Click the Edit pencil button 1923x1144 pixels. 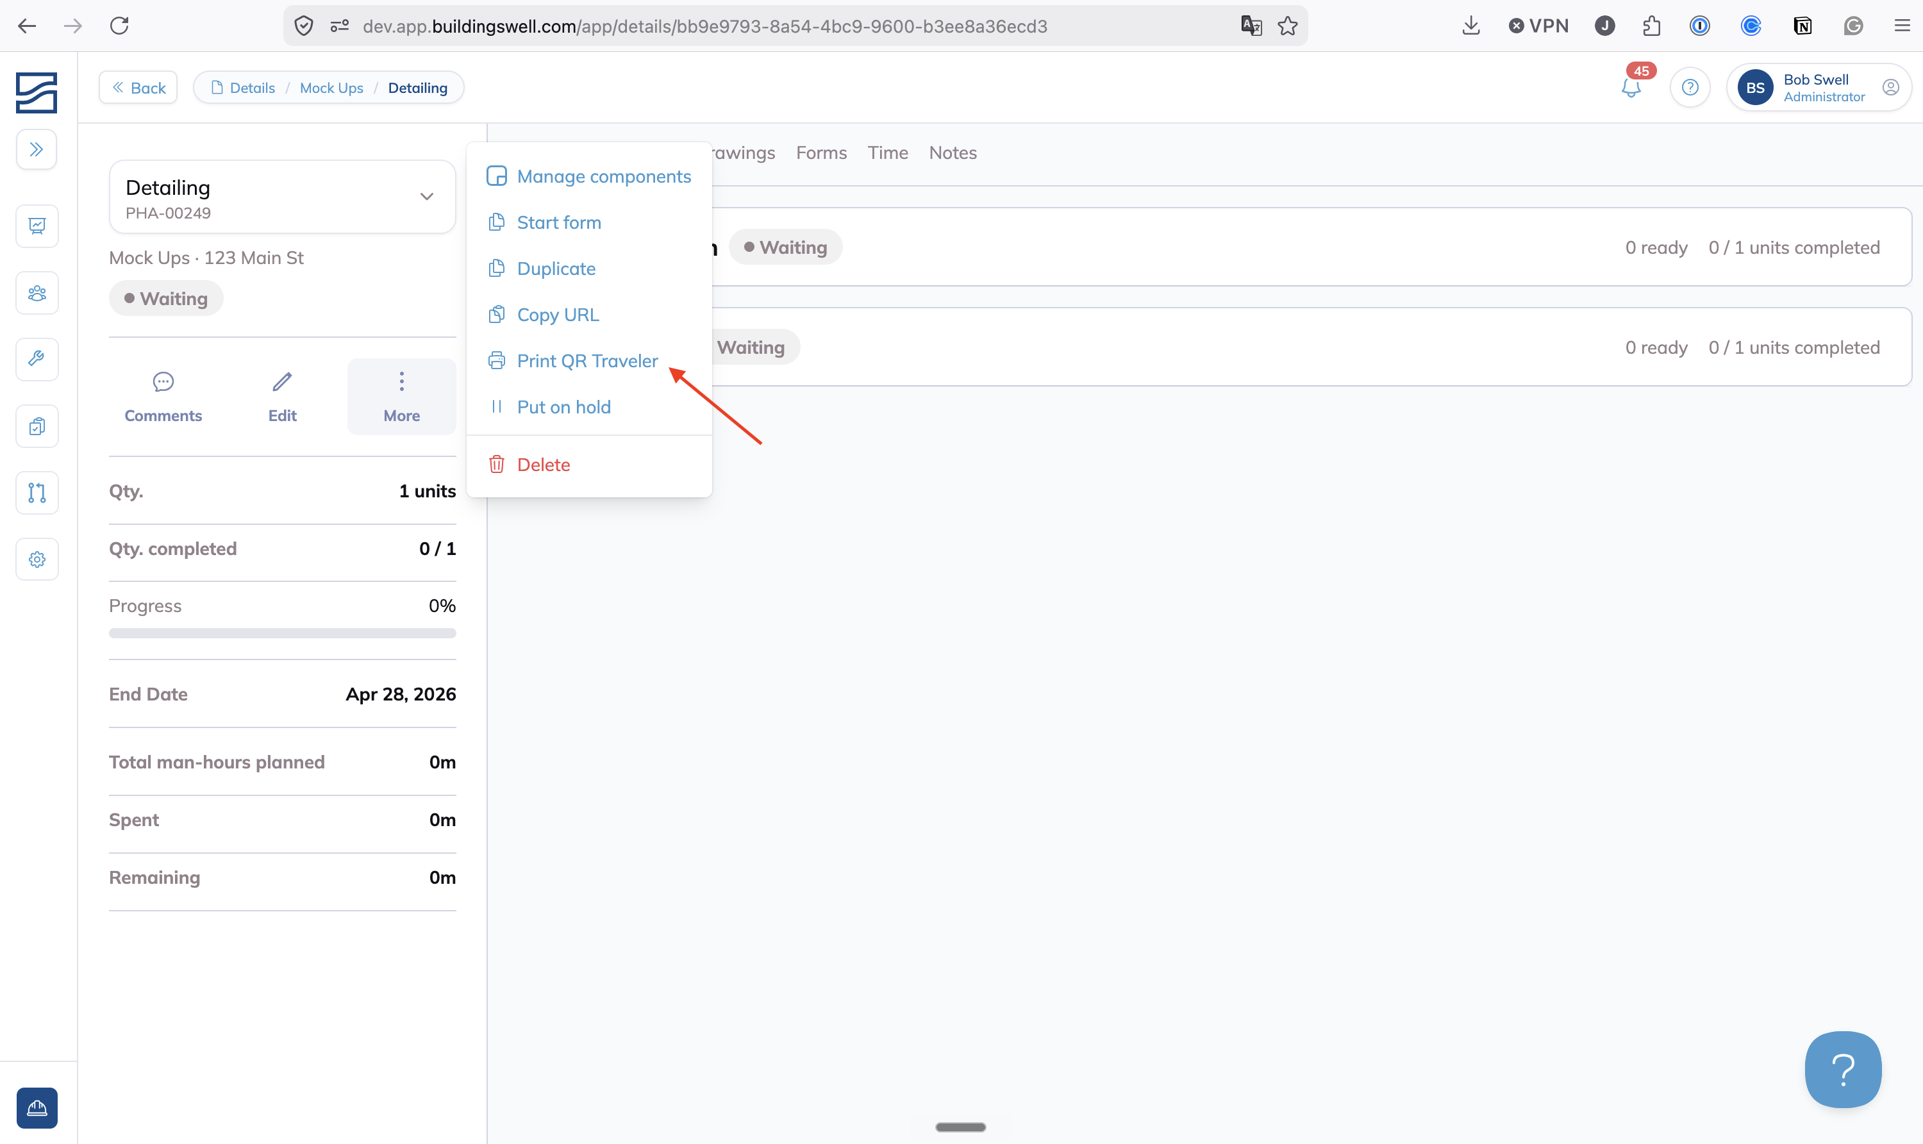[x=282, y=397]
